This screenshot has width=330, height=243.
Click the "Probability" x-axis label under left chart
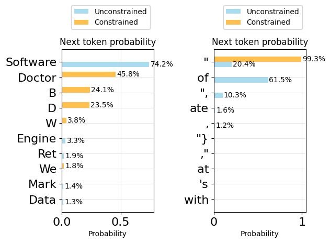pyautogui.click(x=108, y=234)
